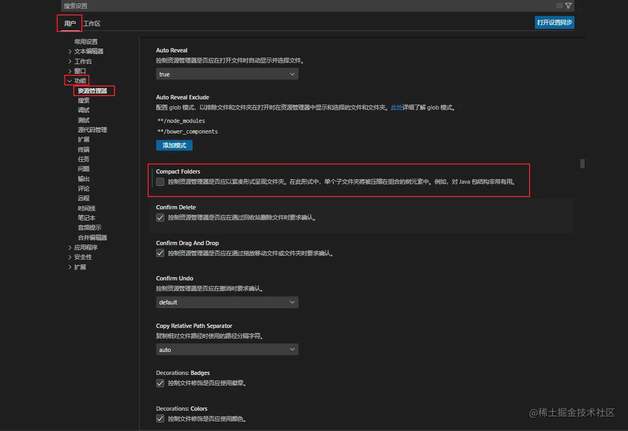The image size is (628, 431).
Task: Select 常用设置 in the settings tree
Action: click(x=86, y=42)
